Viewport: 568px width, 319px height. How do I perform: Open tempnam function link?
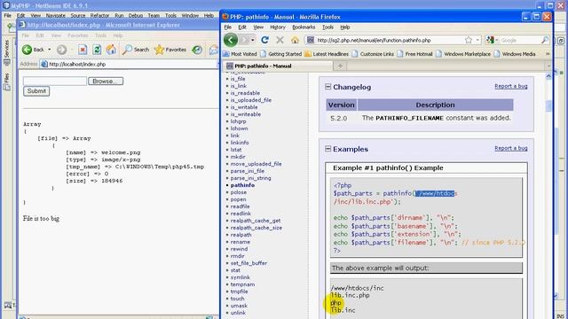[242, 284]
